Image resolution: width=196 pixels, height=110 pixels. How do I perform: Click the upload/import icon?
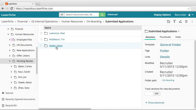tap(174, 21)
